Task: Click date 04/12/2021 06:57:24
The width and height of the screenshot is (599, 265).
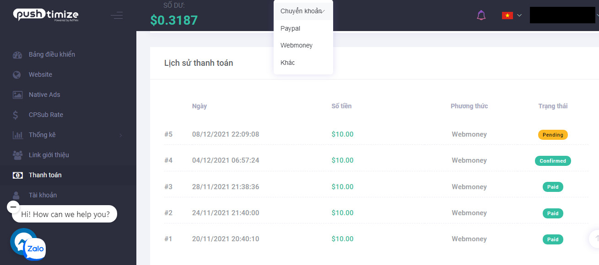Action: (x=226, y=160)
